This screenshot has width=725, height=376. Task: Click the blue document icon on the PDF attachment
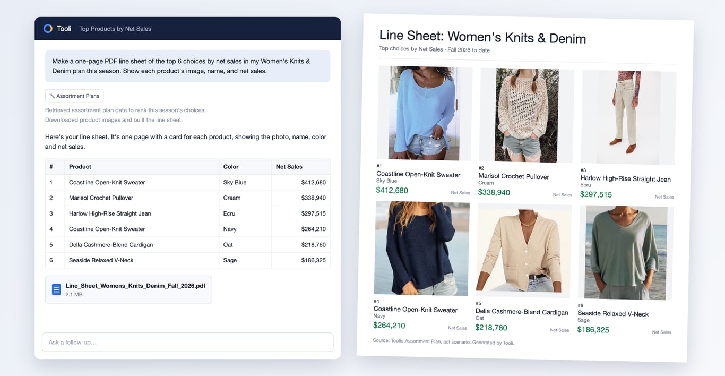click(56, 289)
